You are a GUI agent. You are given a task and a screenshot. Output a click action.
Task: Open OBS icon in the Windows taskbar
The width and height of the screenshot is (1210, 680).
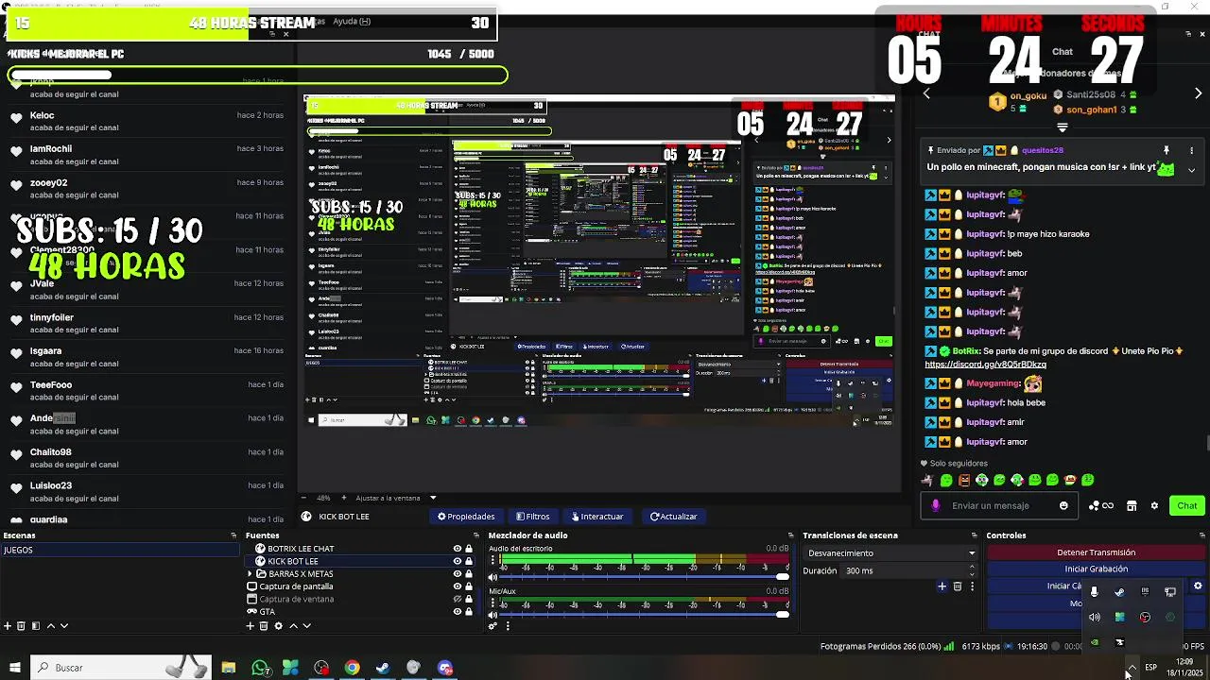321,668
